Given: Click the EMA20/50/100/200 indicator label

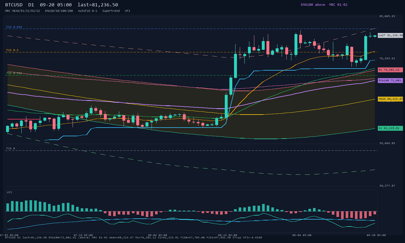Looking at the screenshot, I should 59,11.
